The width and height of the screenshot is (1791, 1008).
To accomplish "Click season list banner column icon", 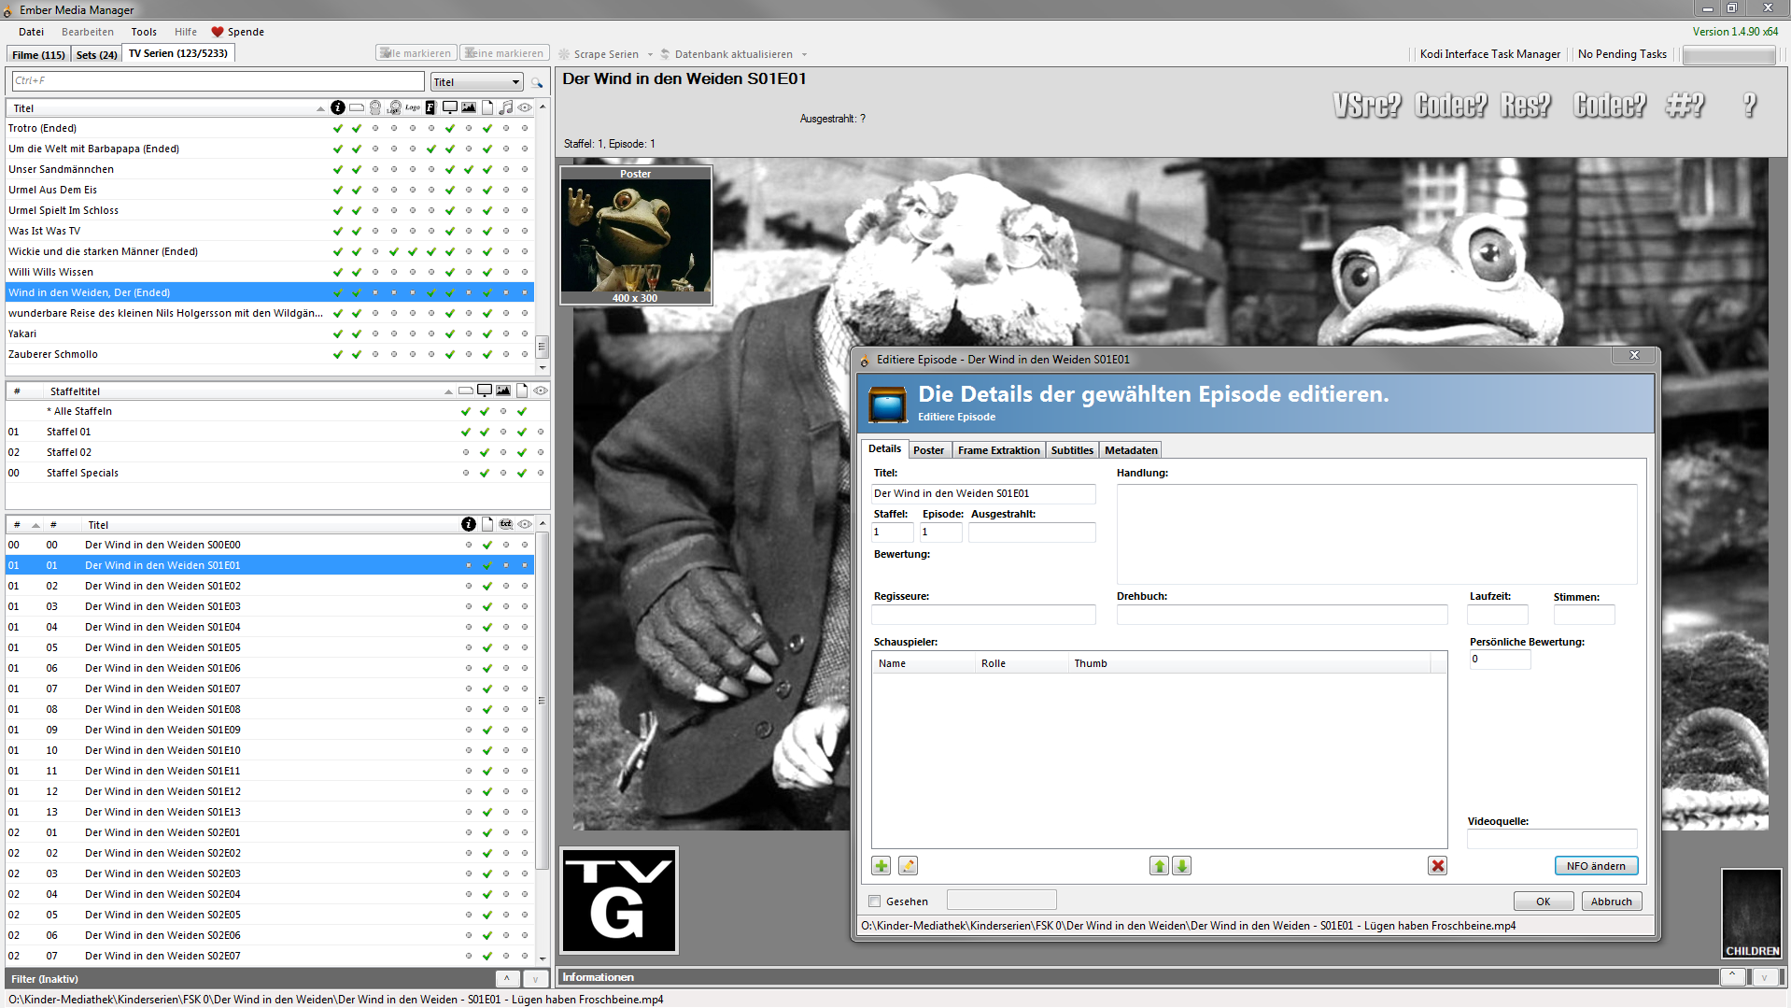I will [x=466, y=390].
